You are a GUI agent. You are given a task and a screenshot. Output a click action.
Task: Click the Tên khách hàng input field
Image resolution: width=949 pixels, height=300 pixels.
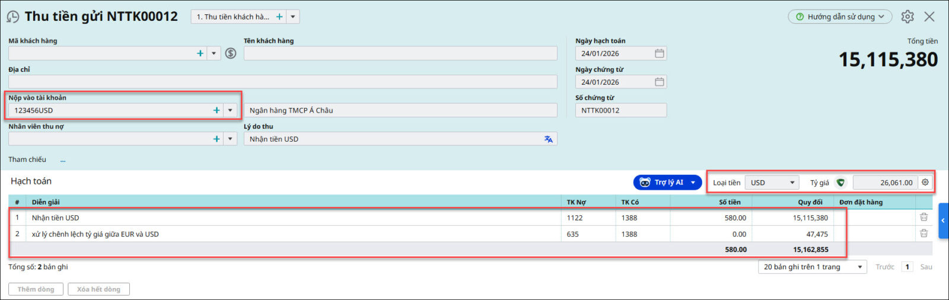point(400,53)
